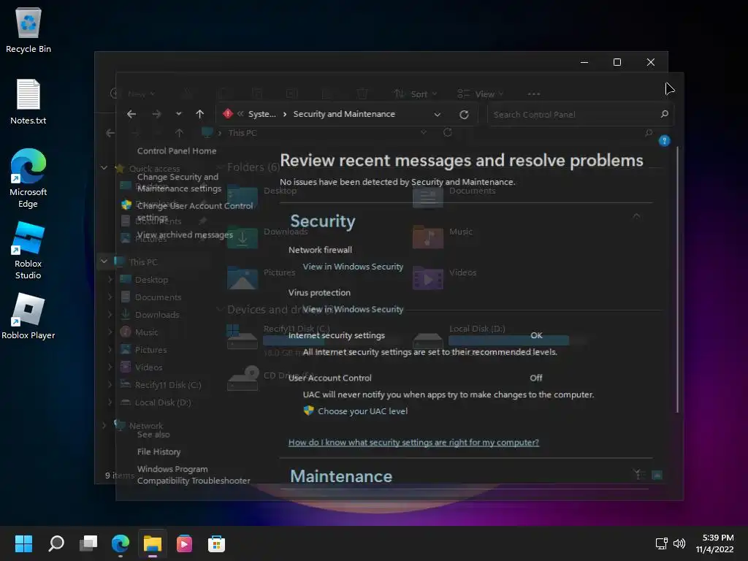Select the 'User Account Control' label
Viewport: 748px width, 561px height.
329,378
